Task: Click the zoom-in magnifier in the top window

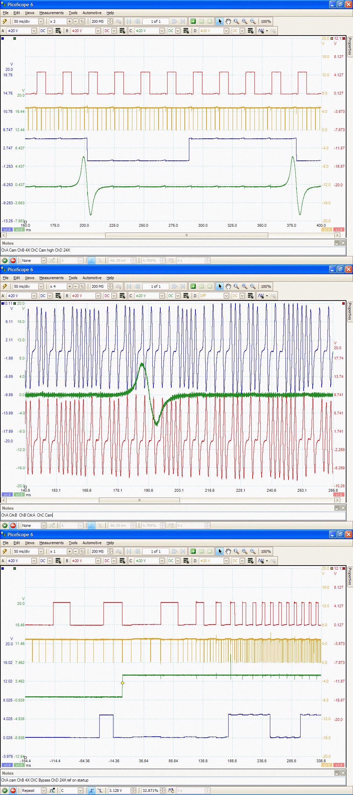Action: tap(245, 21)
